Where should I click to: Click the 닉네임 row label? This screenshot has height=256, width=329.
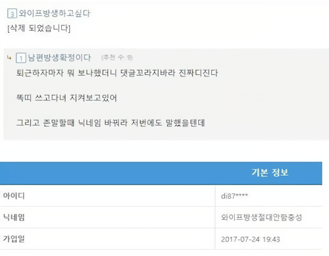tap(14, 217)
